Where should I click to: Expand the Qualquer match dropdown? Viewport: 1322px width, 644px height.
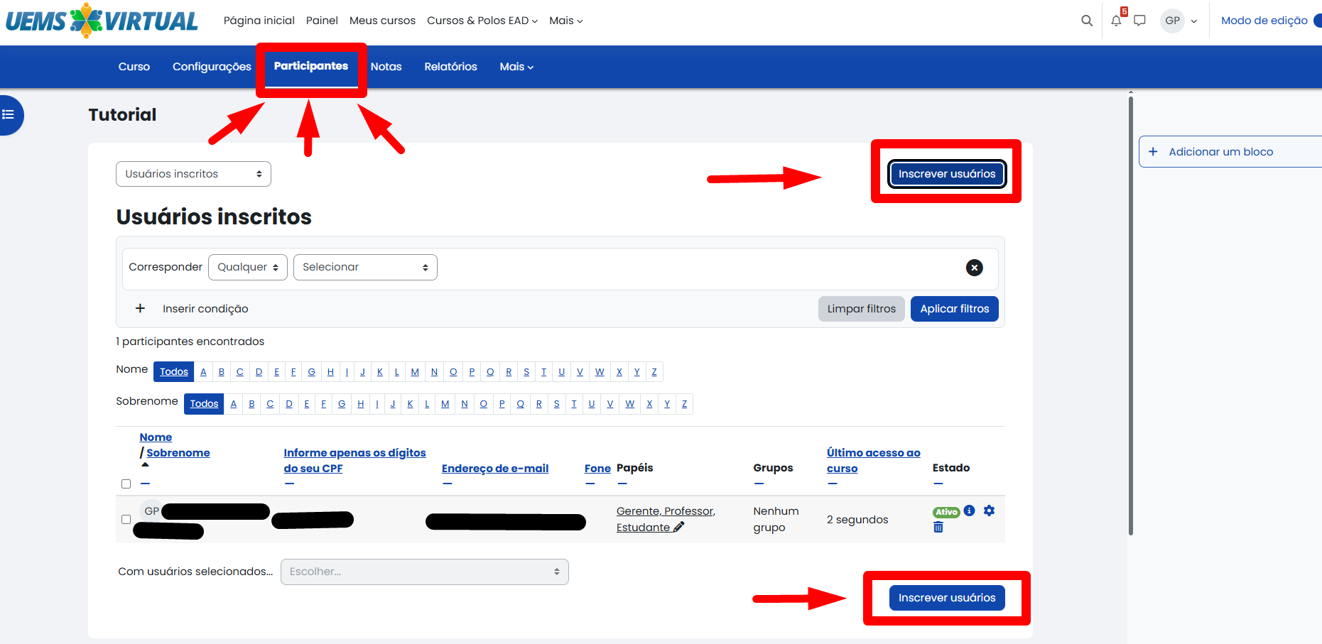(x=247, y=268)
